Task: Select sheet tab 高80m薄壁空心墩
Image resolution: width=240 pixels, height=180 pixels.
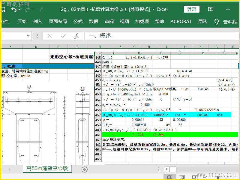Action: coord(47,169)
